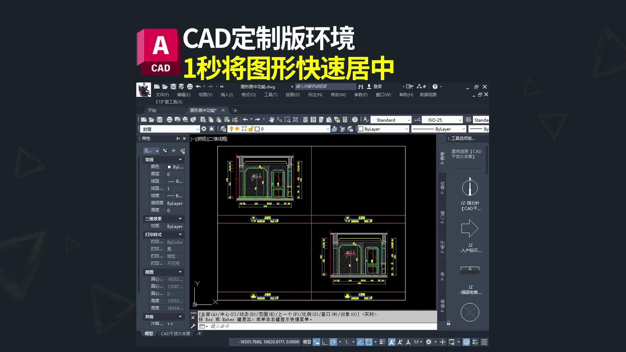The width and height of the screenshot is (626, 352).
Task: Click the keyword search box
Action: 325,86
